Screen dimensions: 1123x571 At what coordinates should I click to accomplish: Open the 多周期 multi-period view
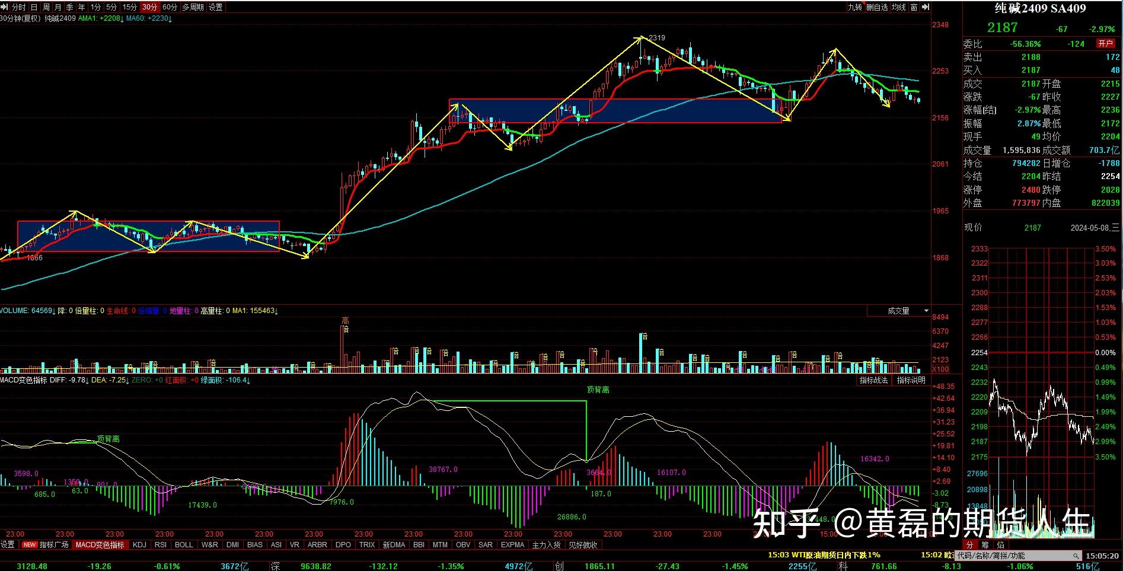click(x=193, y=7)
